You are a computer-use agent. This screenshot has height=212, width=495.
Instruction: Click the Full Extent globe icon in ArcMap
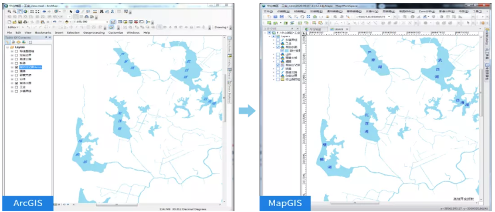click(25, 11)
